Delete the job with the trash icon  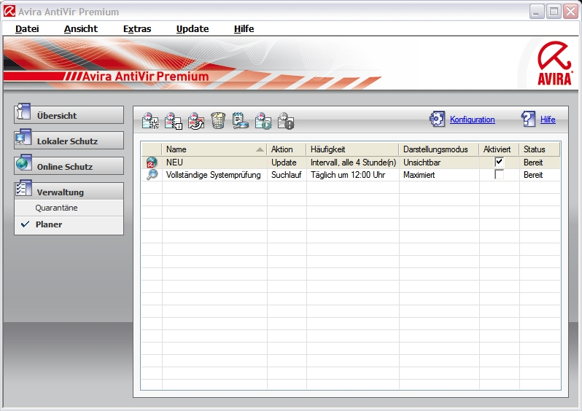(x=218, y=121)
